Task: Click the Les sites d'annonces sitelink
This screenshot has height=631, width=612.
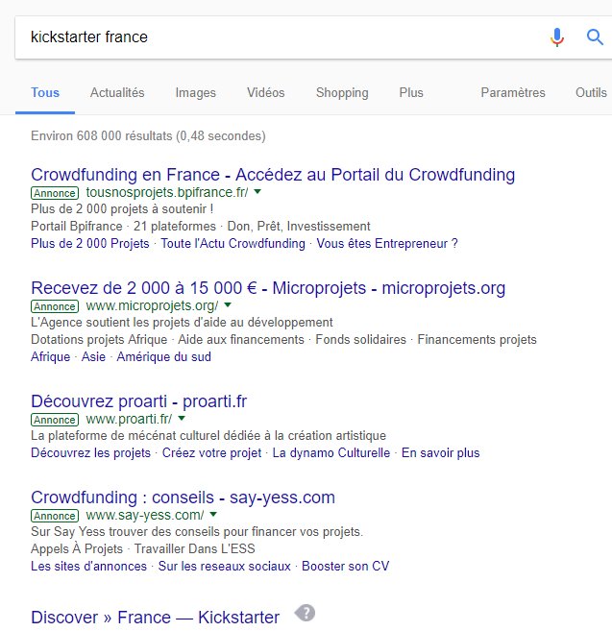Action: (89, 567)
